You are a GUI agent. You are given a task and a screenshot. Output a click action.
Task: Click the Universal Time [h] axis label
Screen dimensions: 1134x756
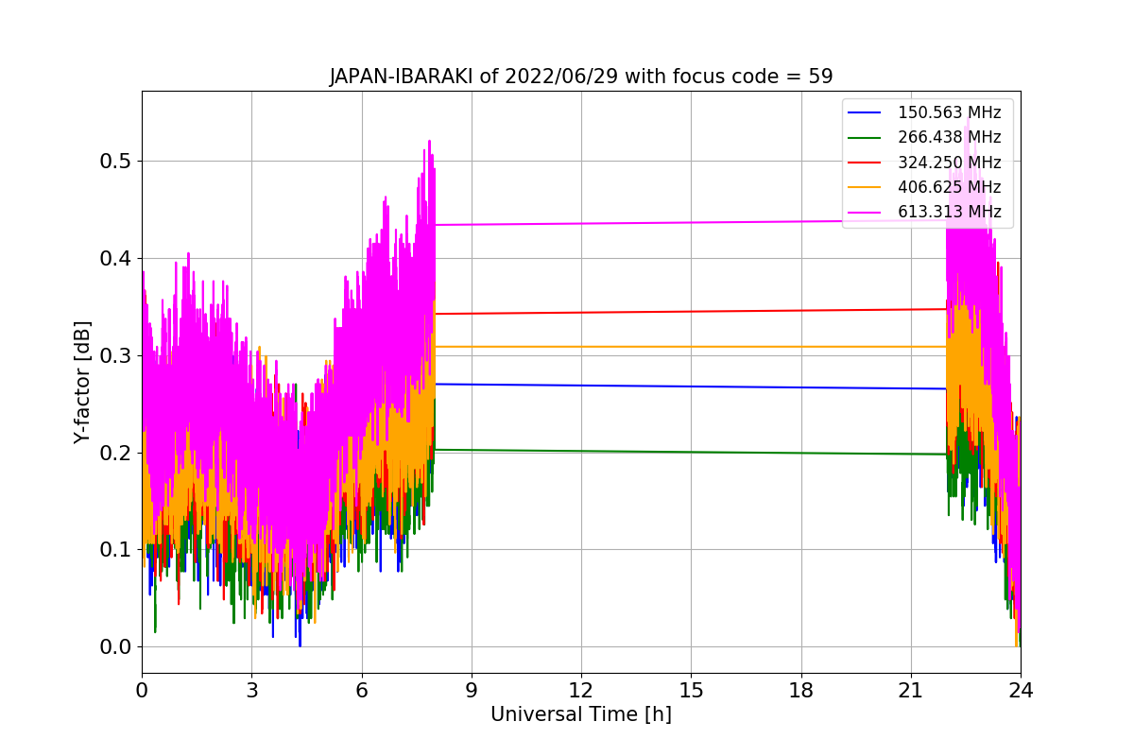[580, 715]
